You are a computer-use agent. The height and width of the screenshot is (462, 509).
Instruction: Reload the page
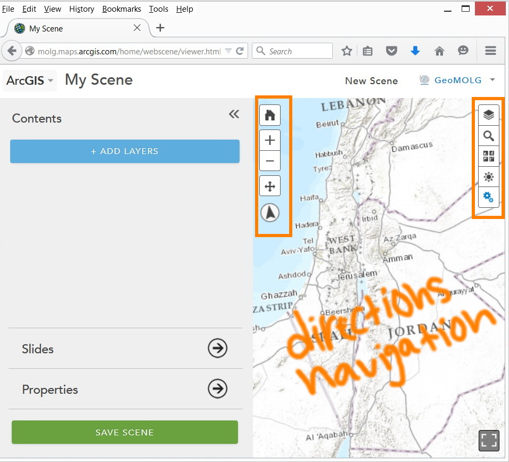coord(240,51)
